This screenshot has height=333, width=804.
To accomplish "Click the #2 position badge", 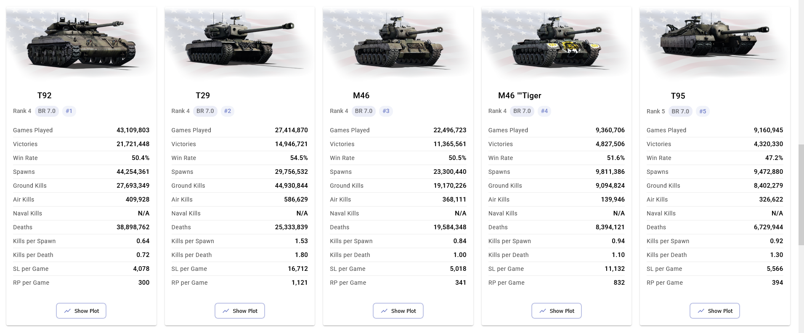I will [x=228, y=111].
